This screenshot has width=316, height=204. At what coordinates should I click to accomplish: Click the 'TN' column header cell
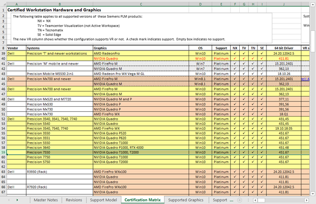tap(253, 48)
